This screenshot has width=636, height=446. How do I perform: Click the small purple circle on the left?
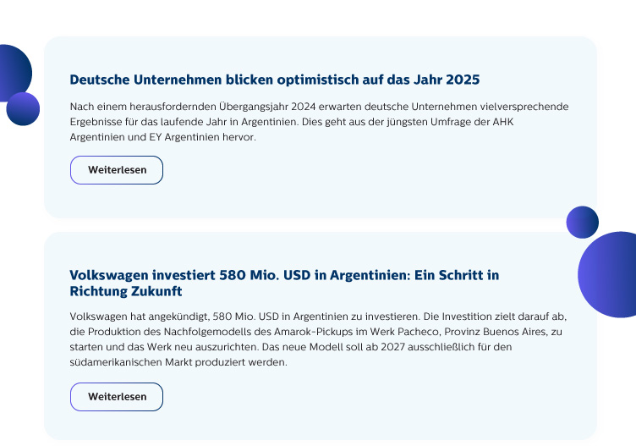[23, 108]
